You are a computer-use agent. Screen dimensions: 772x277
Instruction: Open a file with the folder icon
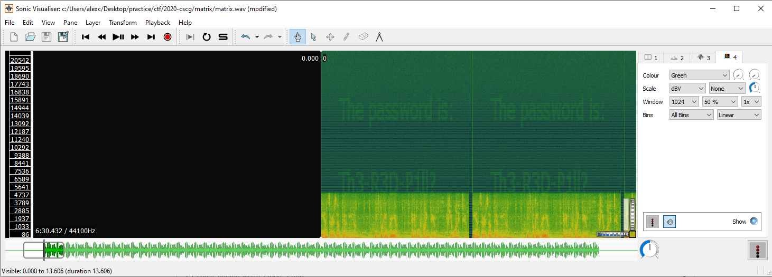(31, 37)
